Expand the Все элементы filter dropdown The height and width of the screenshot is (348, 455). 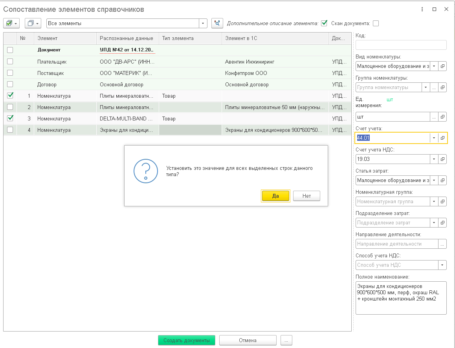[x=203, y=23]
